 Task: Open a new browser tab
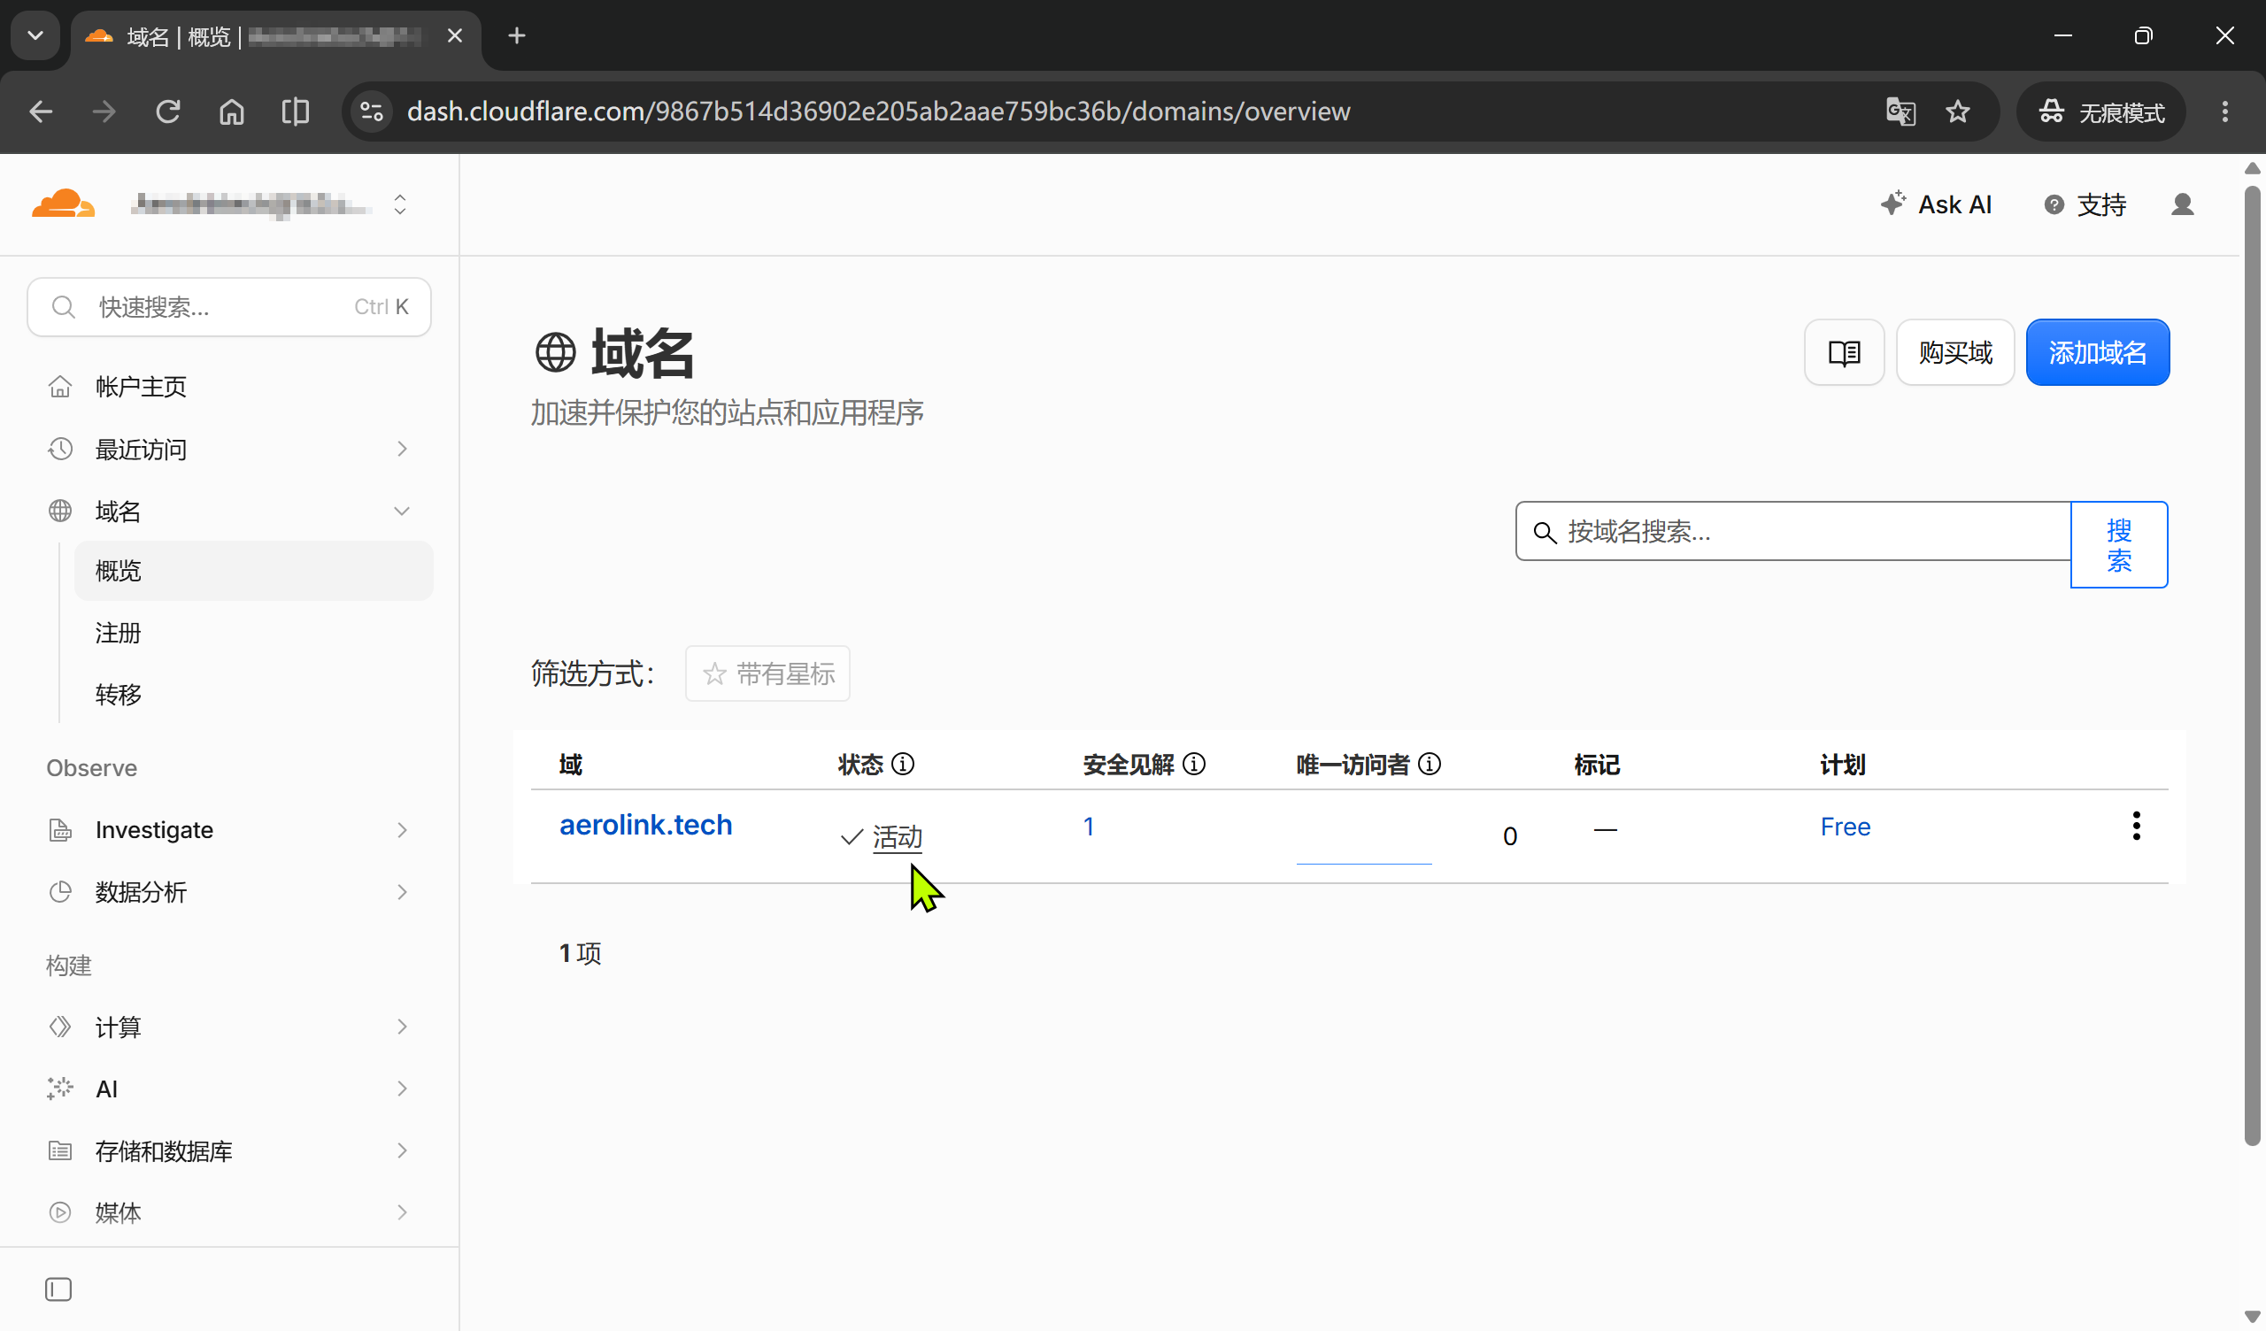coord(516,36)
